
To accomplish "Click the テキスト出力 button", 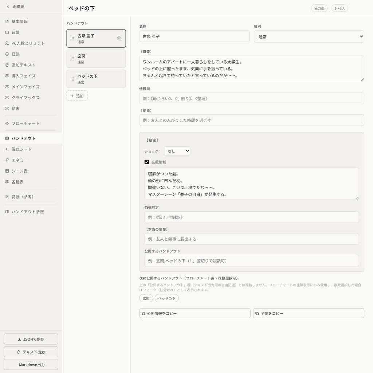I will [31, 352].
